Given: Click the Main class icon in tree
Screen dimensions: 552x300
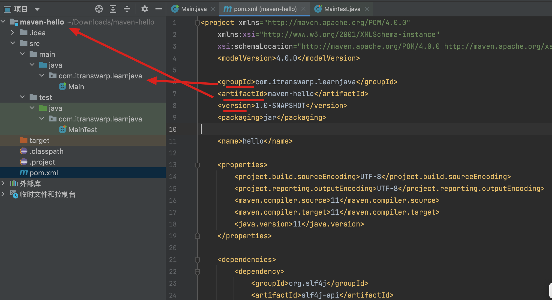Looking at the screenshot, I should pos(62,86).
